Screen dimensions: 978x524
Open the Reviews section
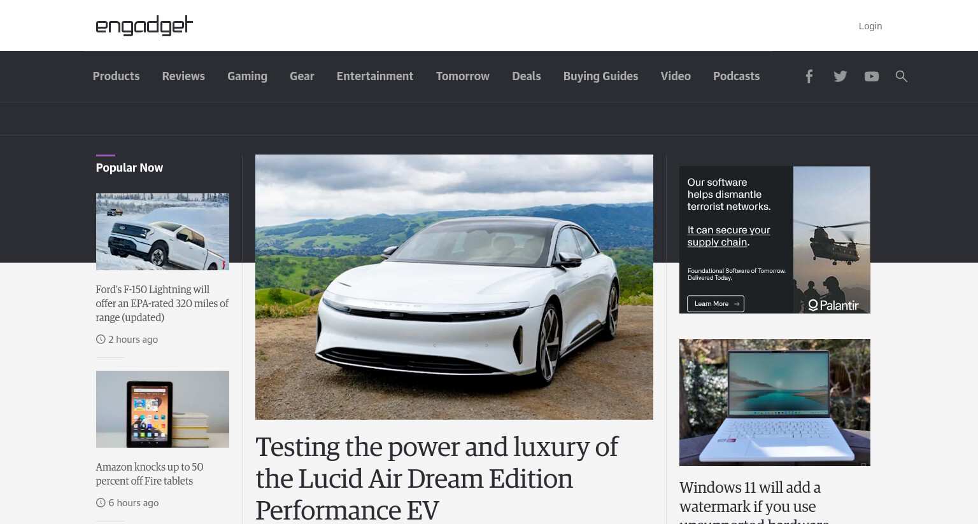click(x=183, y=76)
